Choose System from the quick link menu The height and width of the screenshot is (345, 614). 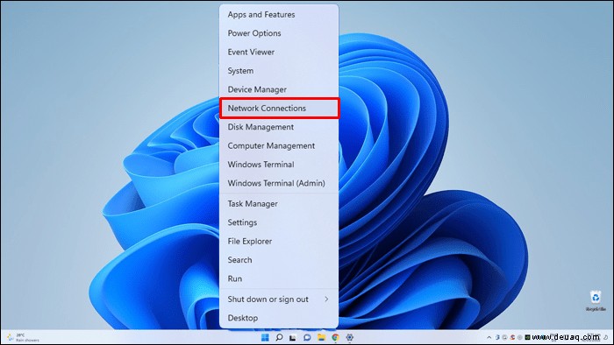pos(279,71)
